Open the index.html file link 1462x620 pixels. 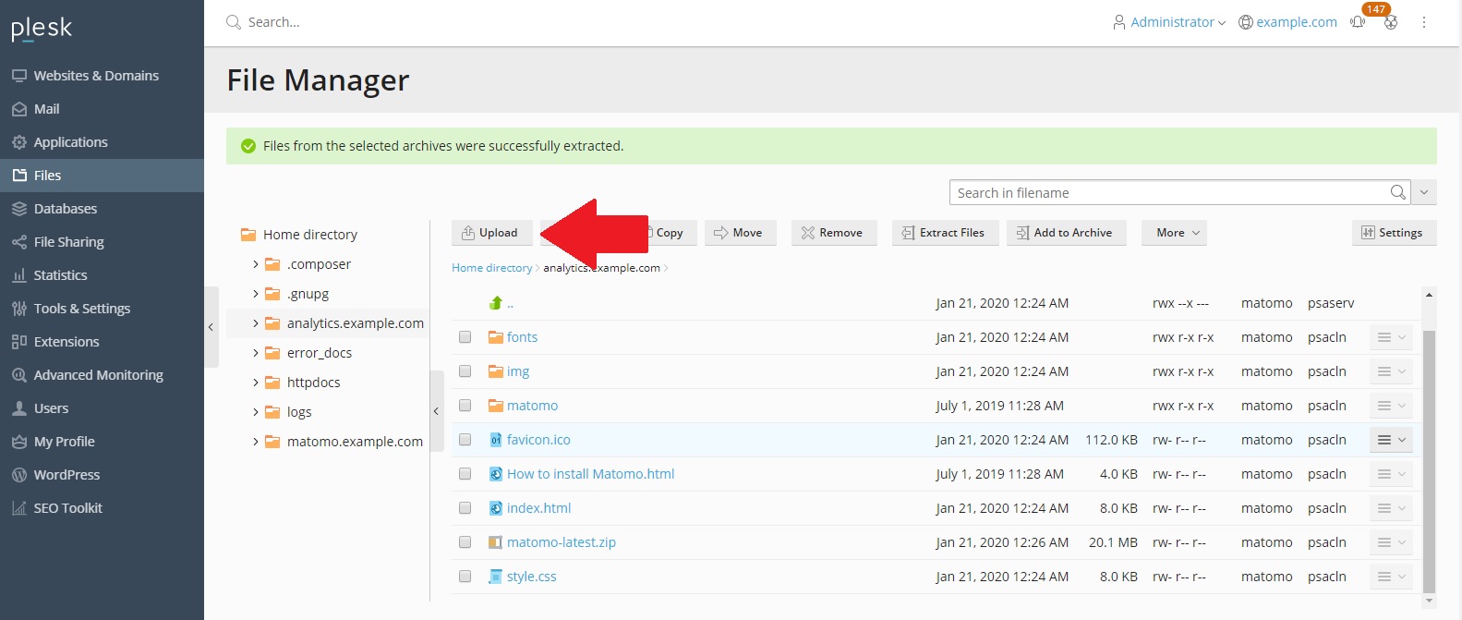pos(538,508)
